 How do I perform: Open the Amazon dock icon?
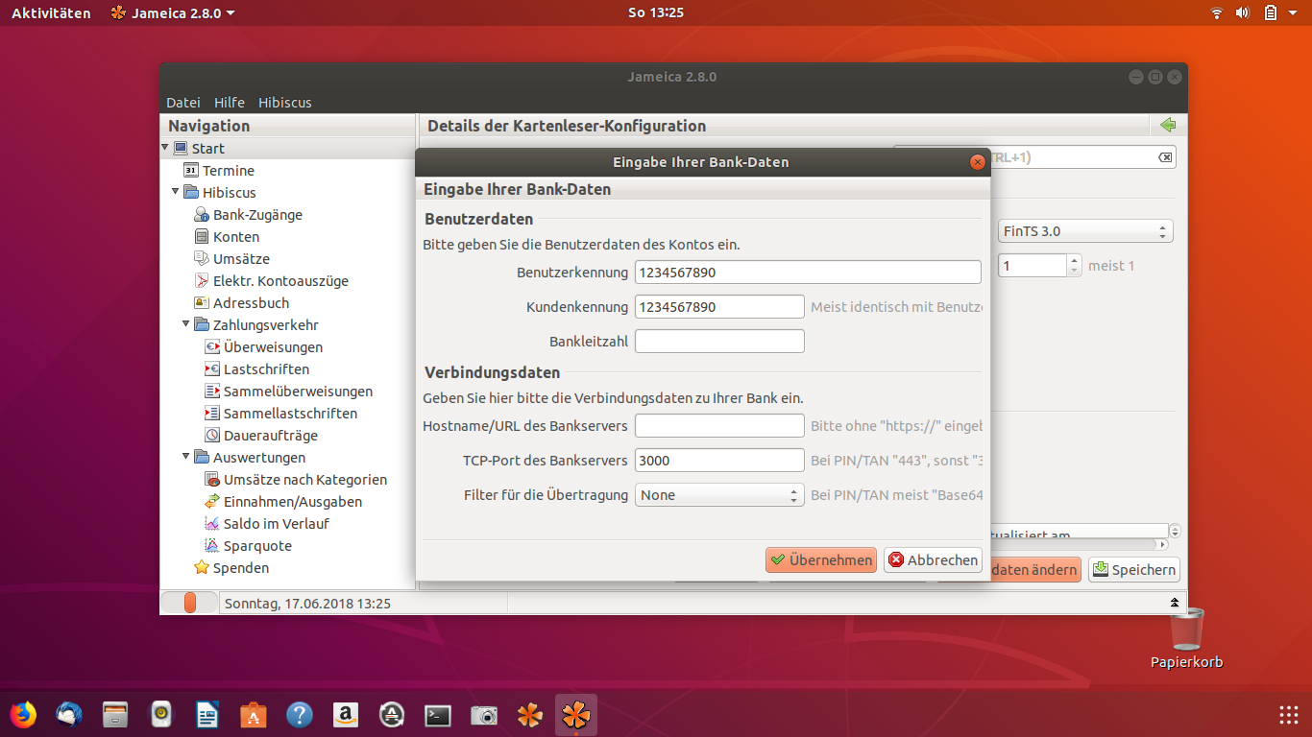[346, 715]
